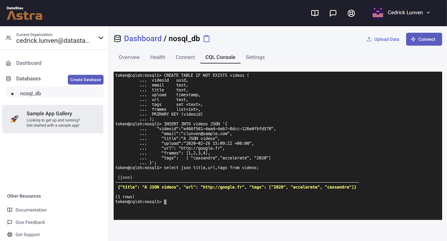Switch to the Connect tab
The height and width of the screenshot is (241, 447).
(x=185, y=57)
